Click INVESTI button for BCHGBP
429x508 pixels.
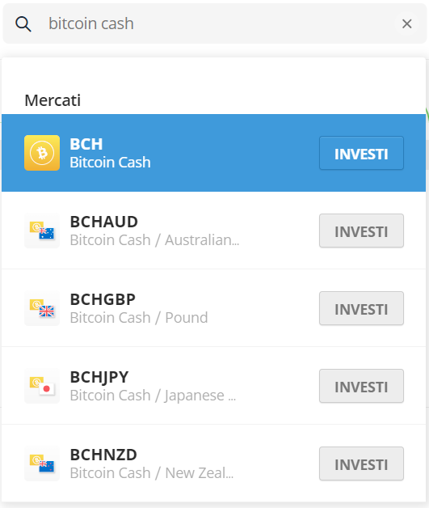[361, 308]
